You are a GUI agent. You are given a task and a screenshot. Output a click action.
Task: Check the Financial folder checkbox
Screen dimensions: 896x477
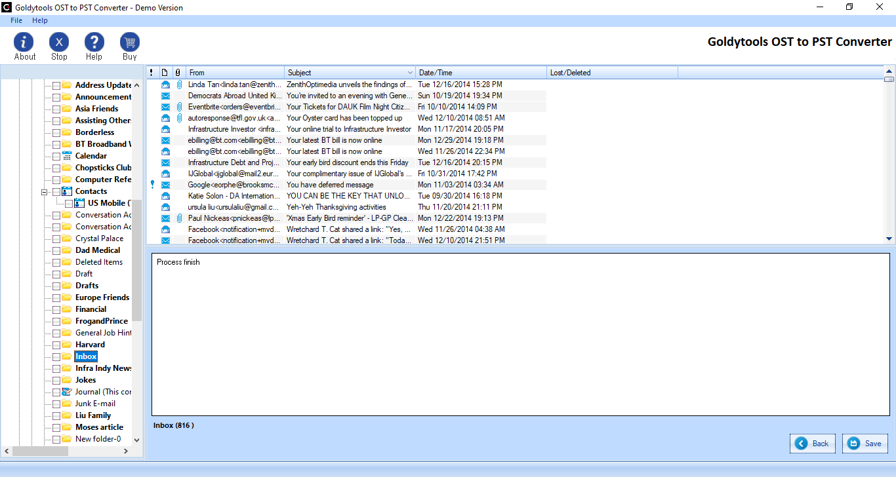(56, 310)
